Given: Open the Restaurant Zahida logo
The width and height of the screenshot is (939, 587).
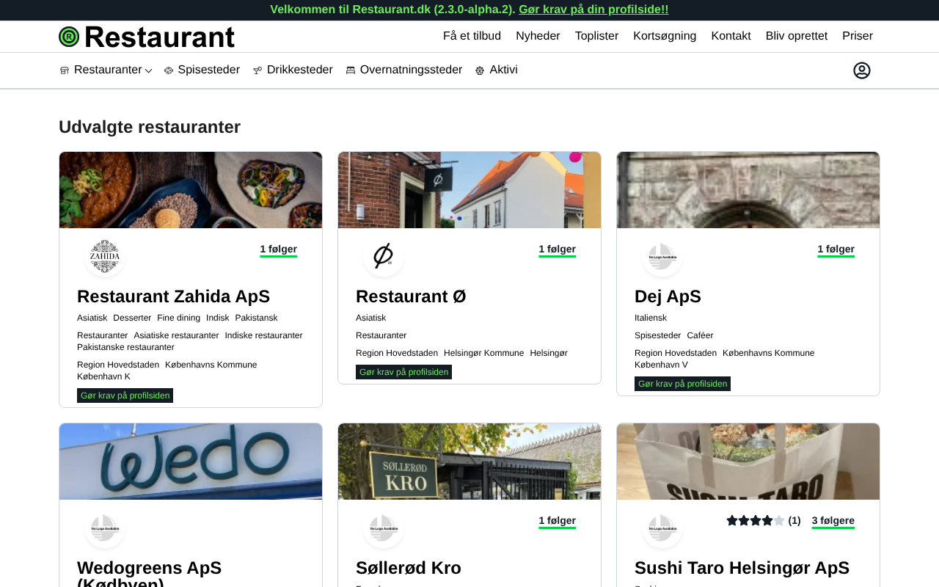Looking at the screenshot, I should (105, 256).
